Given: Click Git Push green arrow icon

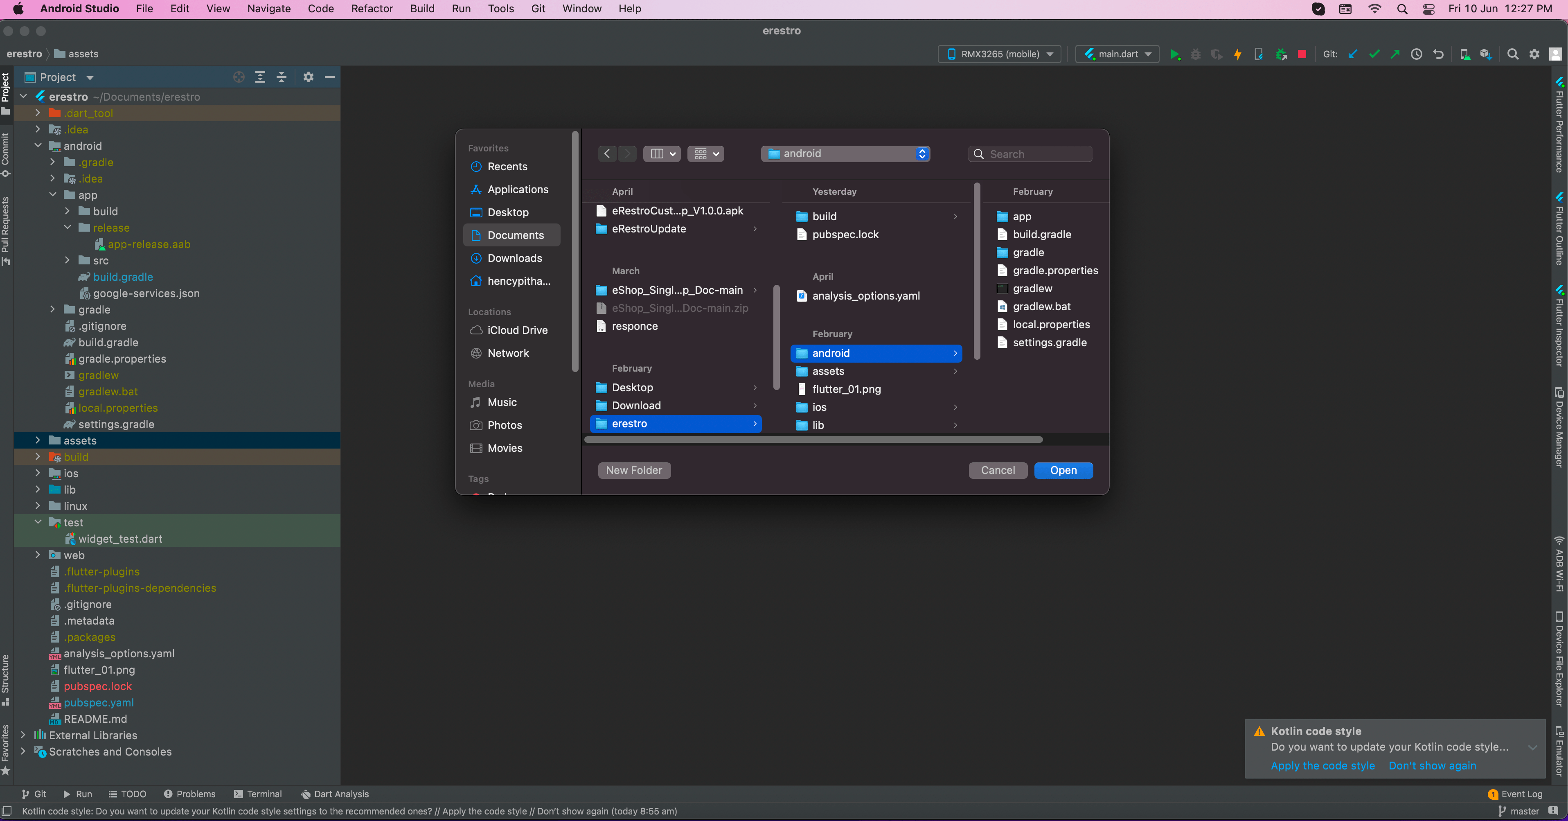Looking at the screenshot, I should [x=1395, y=54].
